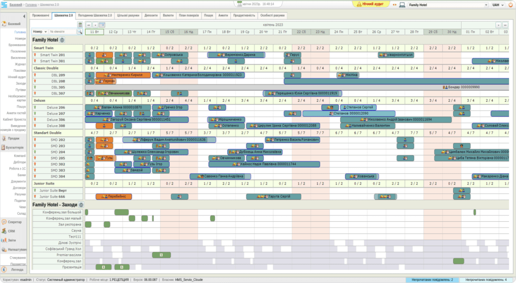Open the hamburger menu icon
Screen dimensions: 516x283
5,5
